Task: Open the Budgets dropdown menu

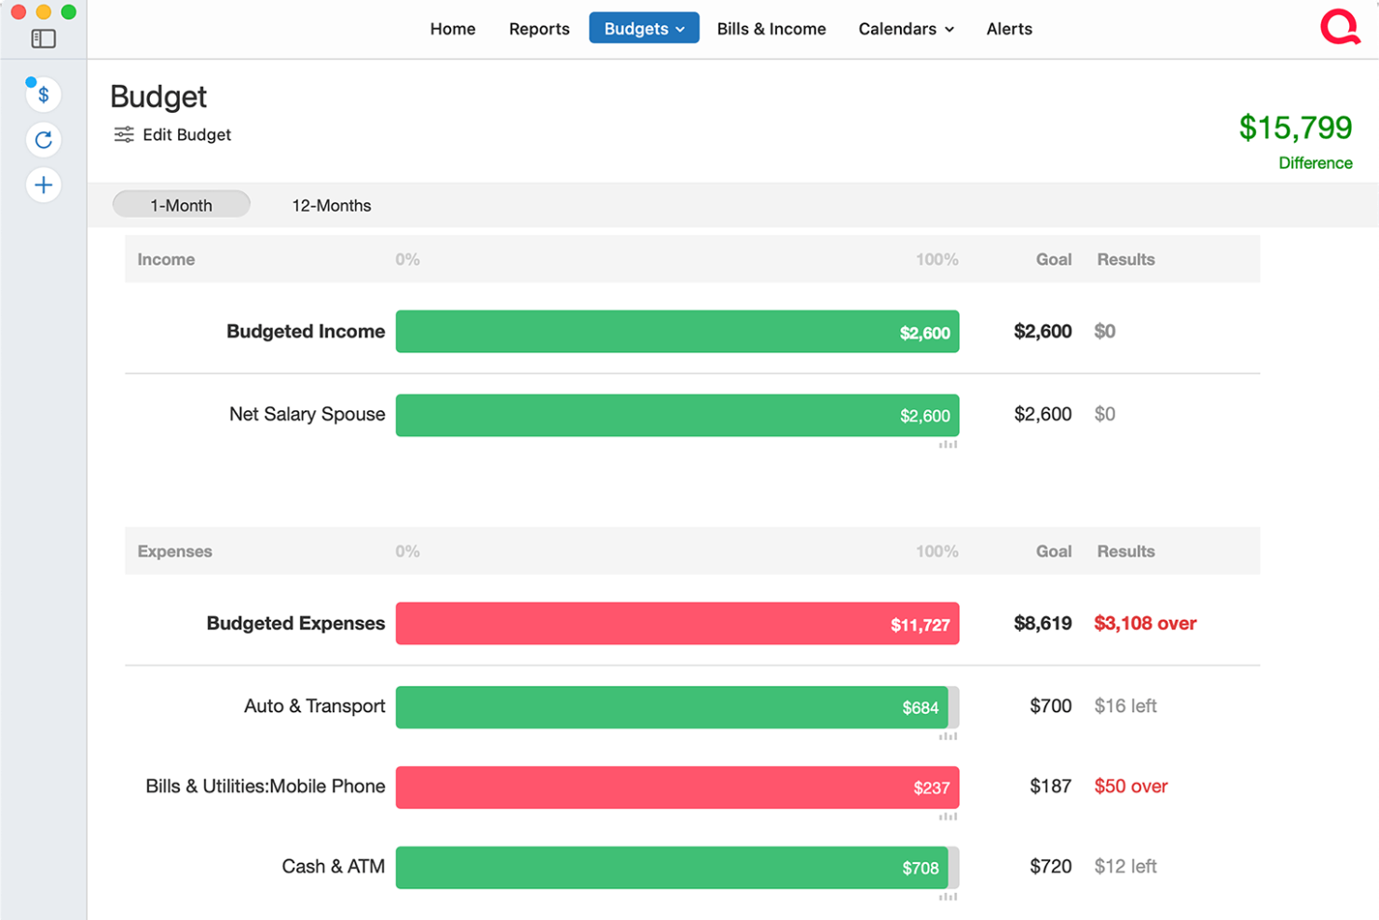Action: (644, 28)
